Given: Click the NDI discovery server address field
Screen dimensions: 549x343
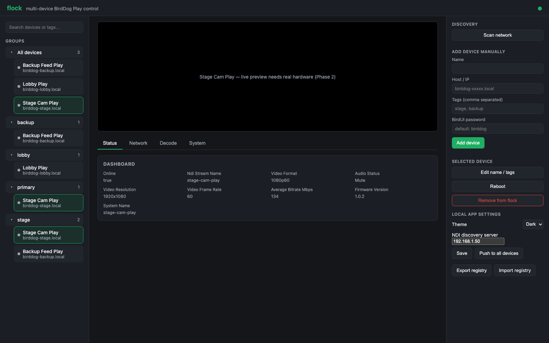Looking at the screenshot, I should (478, 241).
